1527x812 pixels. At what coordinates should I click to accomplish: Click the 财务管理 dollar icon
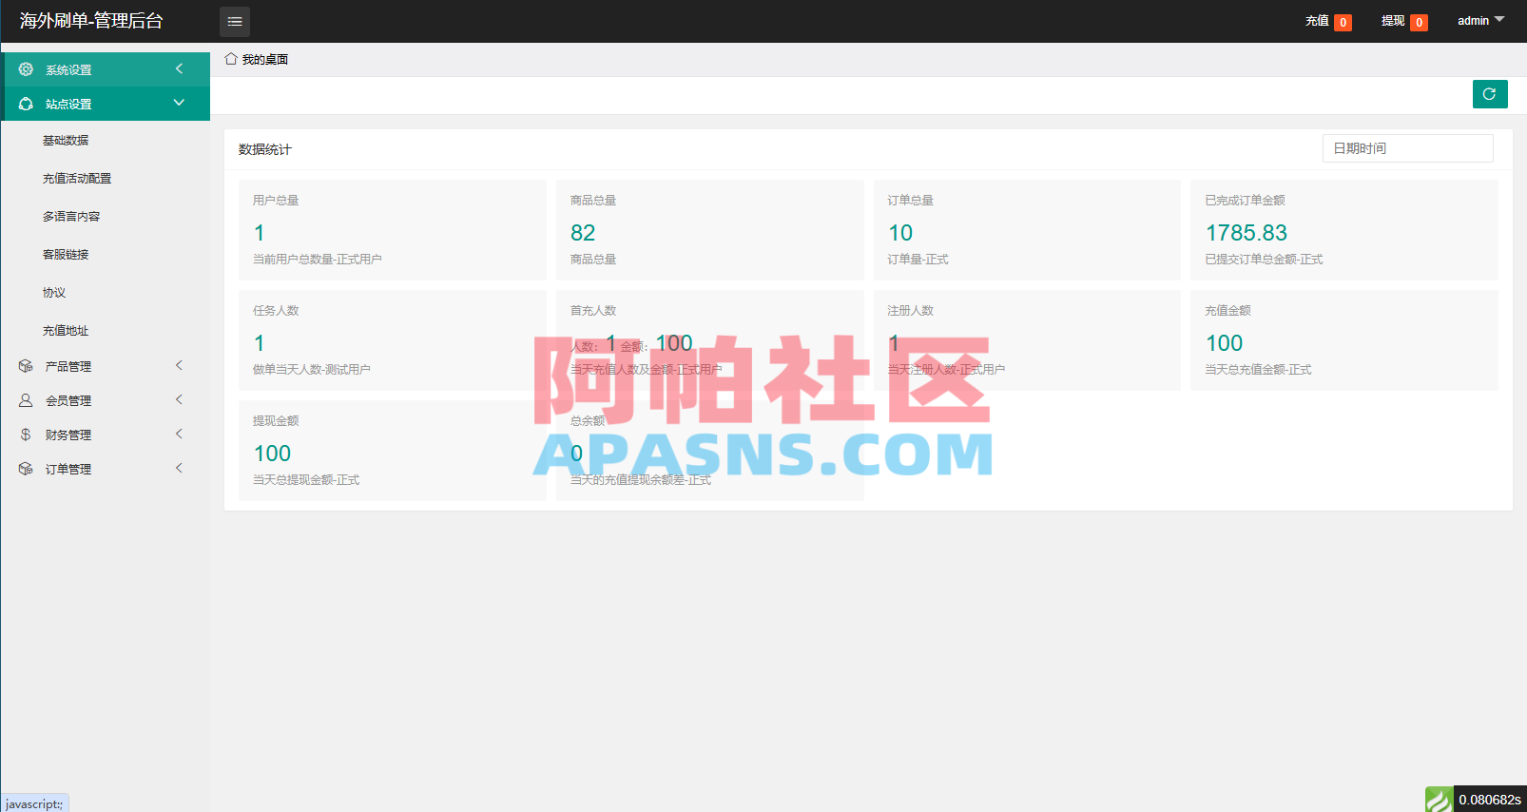26,435
